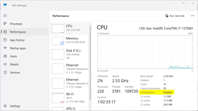
Task: Minimize the Task Manager window
Action: [x=174, y=3]
